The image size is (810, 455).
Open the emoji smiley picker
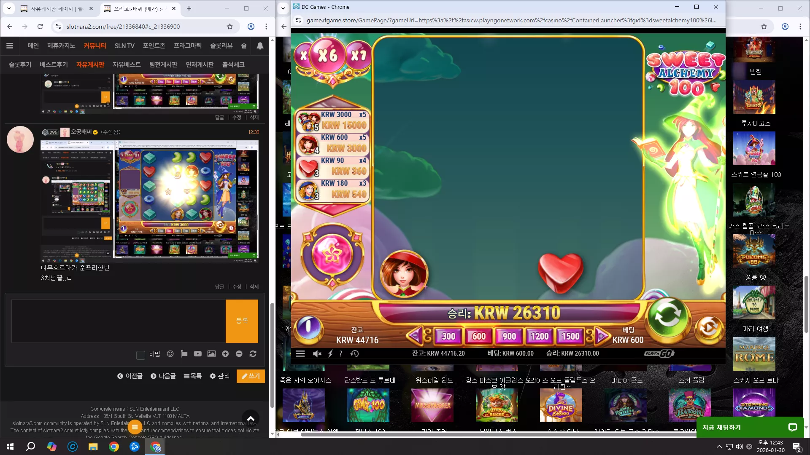coord(170,354)
